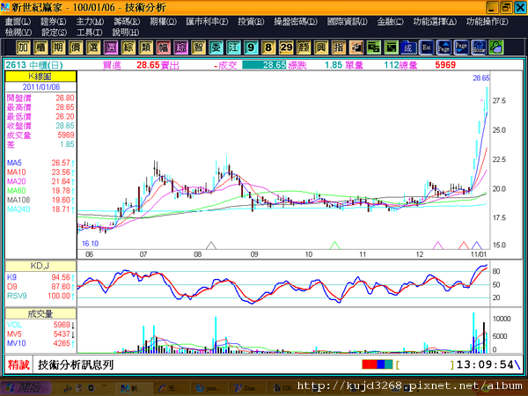The width and height of the screenshot is (528, 396).
Task: Click the 2613 中櫃(日) stock title
Action: coord(34,65)
